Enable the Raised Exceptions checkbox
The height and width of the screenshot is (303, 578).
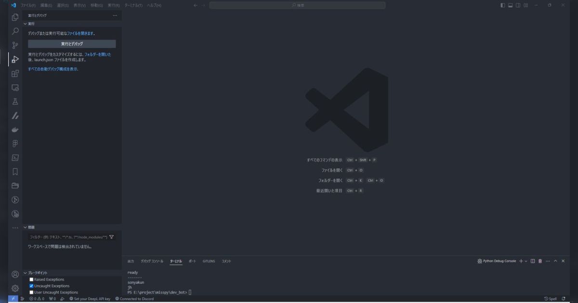coord(31,279)
